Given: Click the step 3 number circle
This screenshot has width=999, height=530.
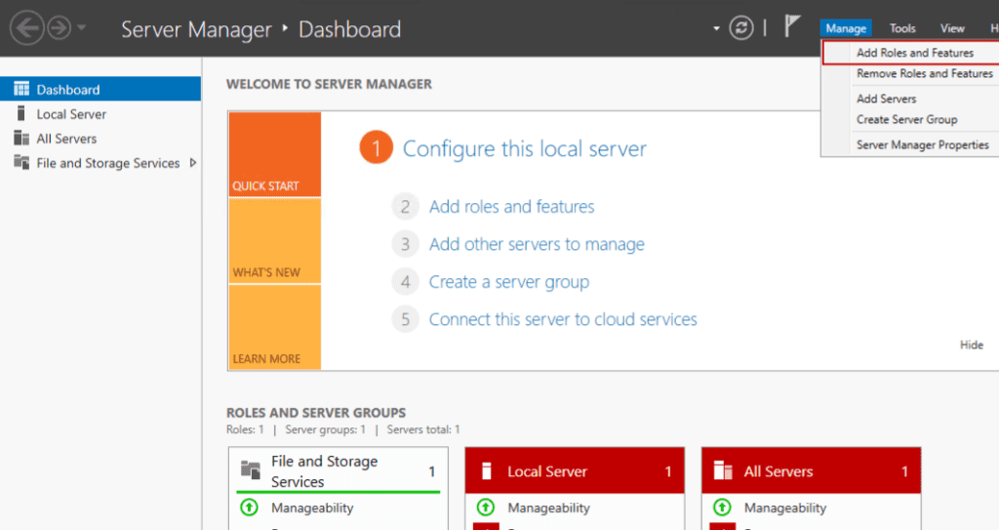Looking at the screenshot, I should (405, 244).
